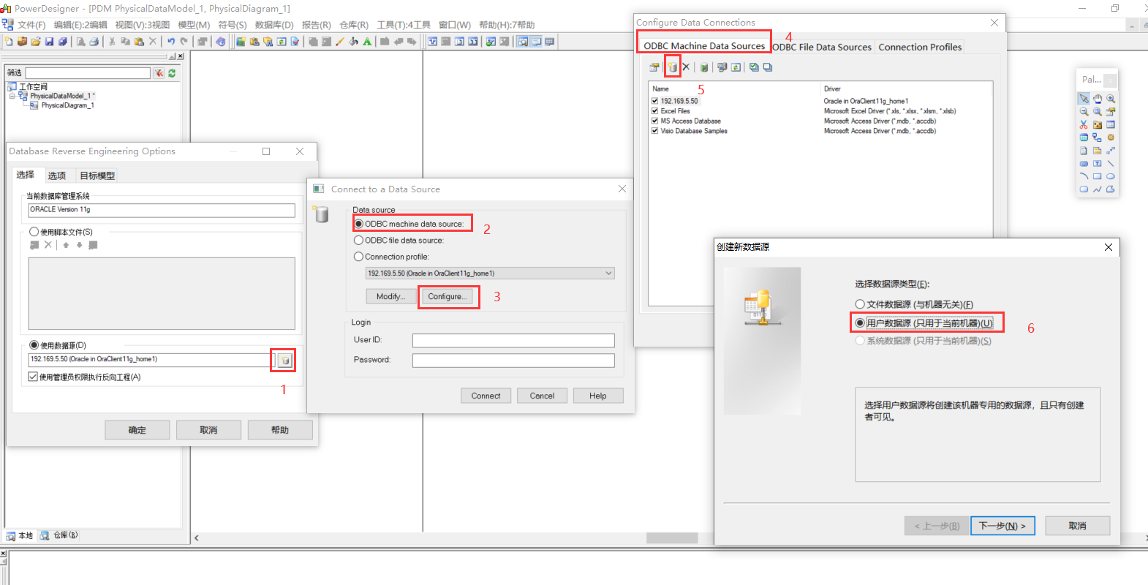Screen dimensions: 1148x585
Task: Uncheck the Excel Files data source checkbox
Action: point(654,111)
